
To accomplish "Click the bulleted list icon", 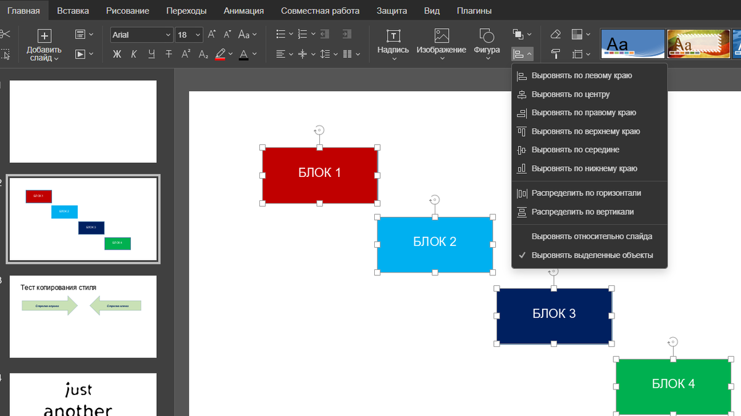I will click(x=281, y=35).
